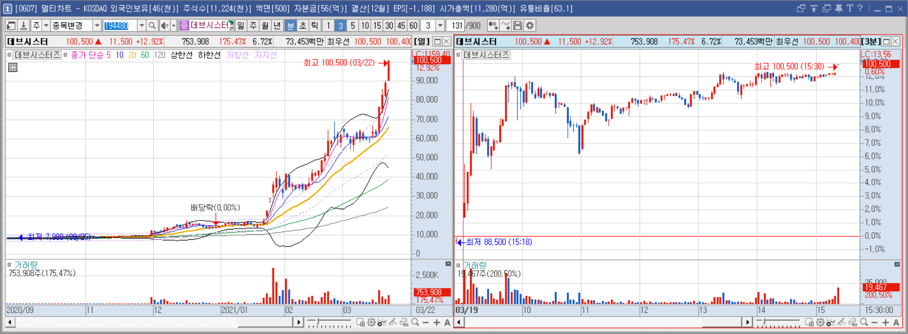Select 초 (second) period toggle

[x=302, y=25]
